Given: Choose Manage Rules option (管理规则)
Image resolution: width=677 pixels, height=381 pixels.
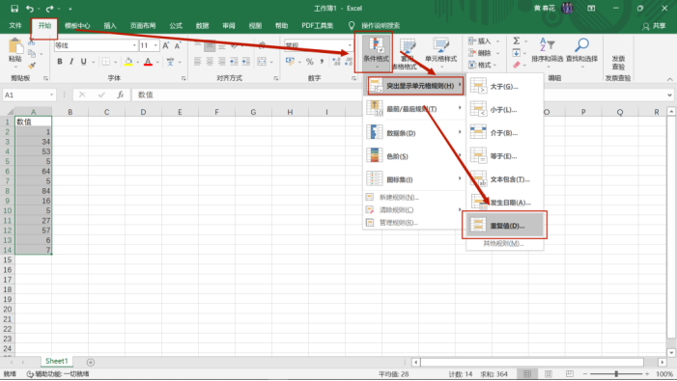Looking at the screenshot, I should point(414,223).
